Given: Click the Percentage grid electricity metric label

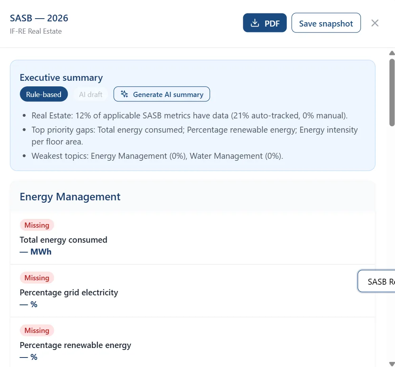Looking at the screenshot, I should pos(69,293).
